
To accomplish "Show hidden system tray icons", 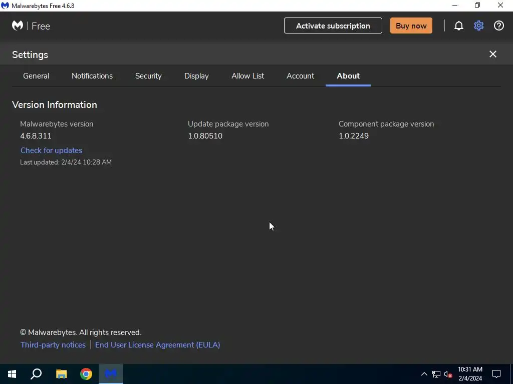I will coord(424,374).
